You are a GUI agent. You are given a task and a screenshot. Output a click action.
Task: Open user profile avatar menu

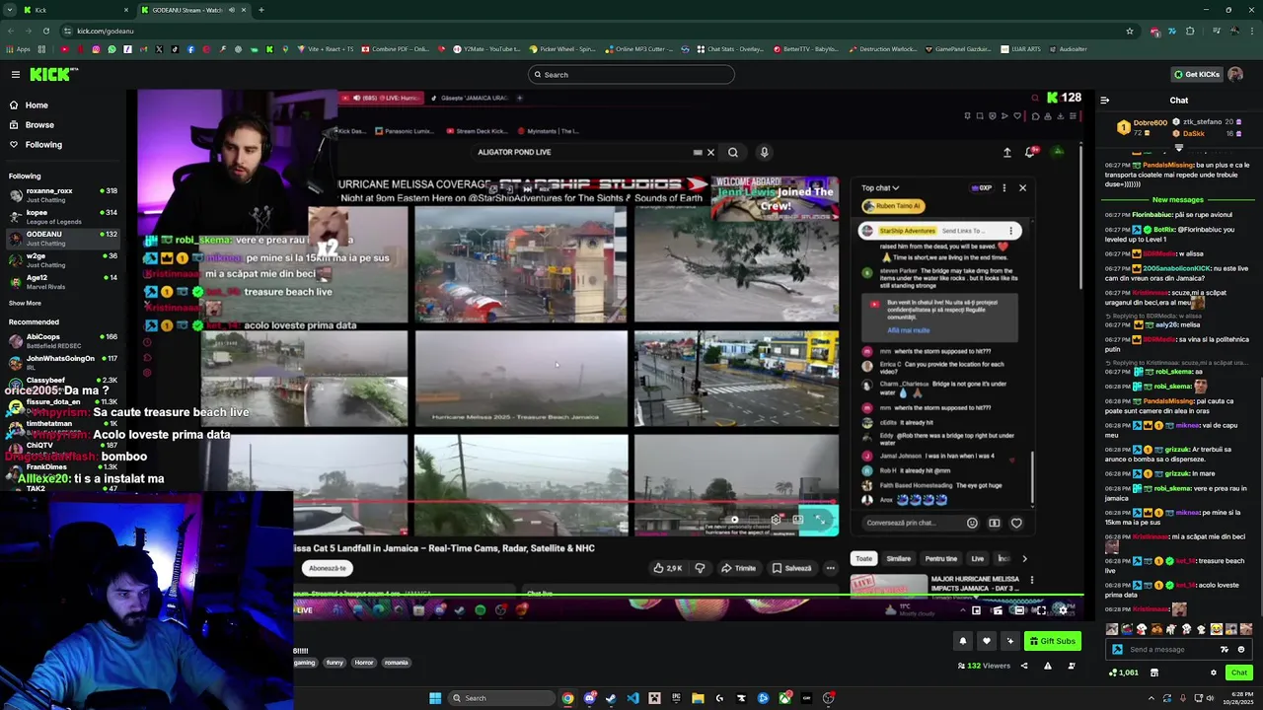click(1235, 74)
